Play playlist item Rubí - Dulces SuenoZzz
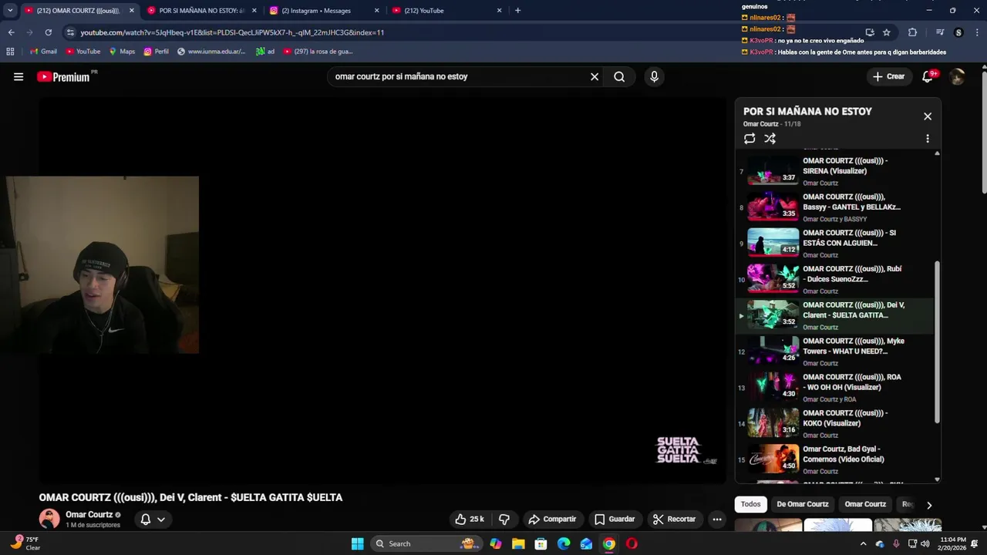The width and height of the screenshot is (987, 555). point(836,279)
